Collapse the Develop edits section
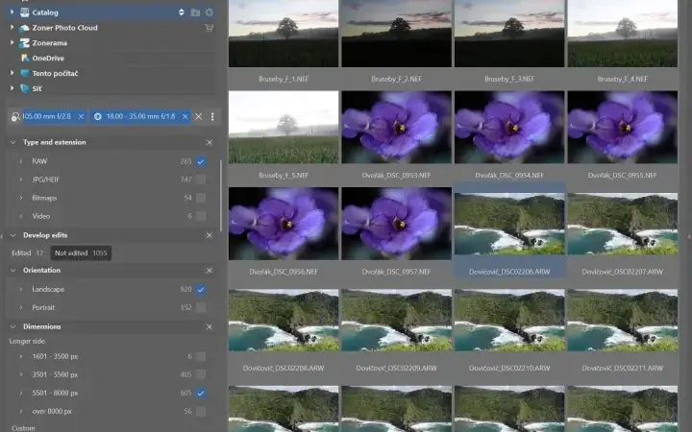Screen dimensions: 692x432 (12, 235)
